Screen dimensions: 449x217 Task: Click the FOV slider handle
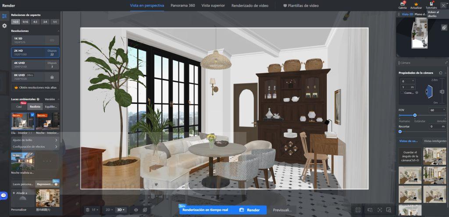415,115
